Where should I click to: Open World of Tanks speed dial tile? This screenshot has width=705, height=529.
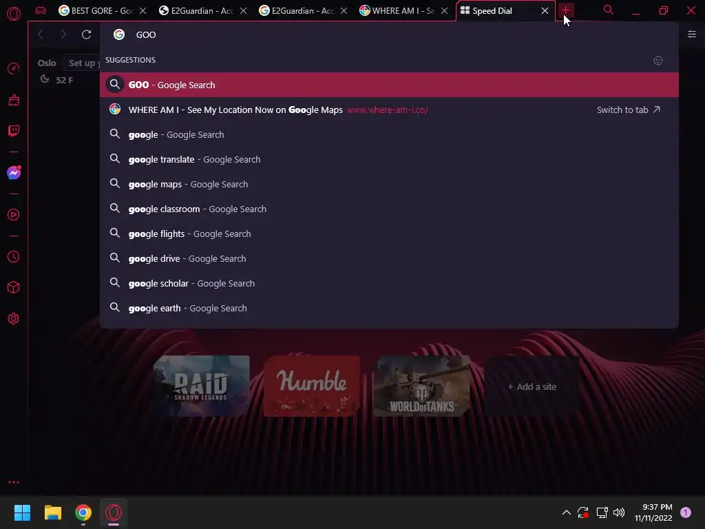(422, 386)
